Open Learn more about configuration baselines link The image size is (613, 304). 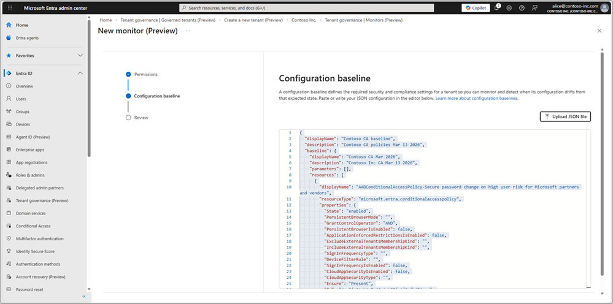477,98
